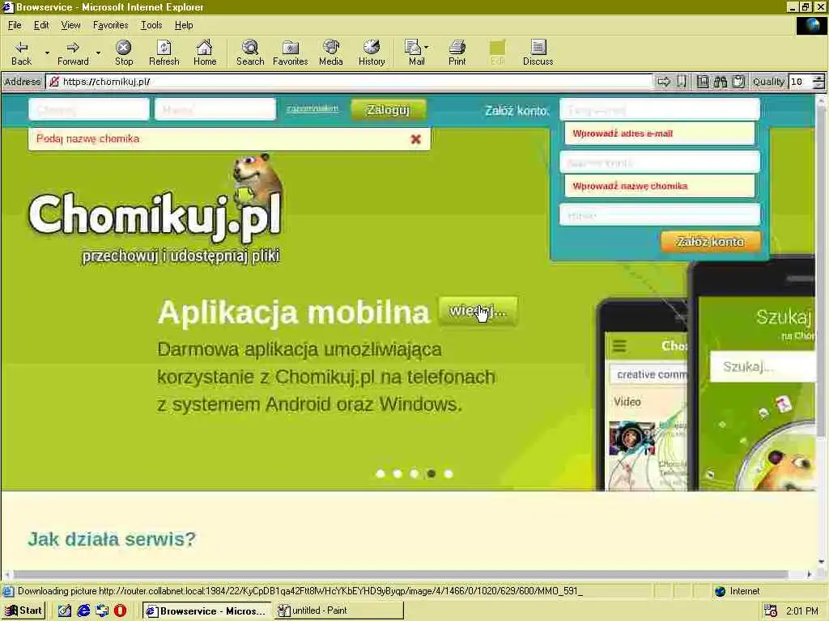Viewport: 829px width, 621px height.
Task: Click the Mail toolbar button
Action: 415,53
